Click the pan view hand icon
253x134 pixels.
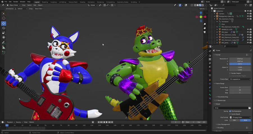click(x=205, y=28)
